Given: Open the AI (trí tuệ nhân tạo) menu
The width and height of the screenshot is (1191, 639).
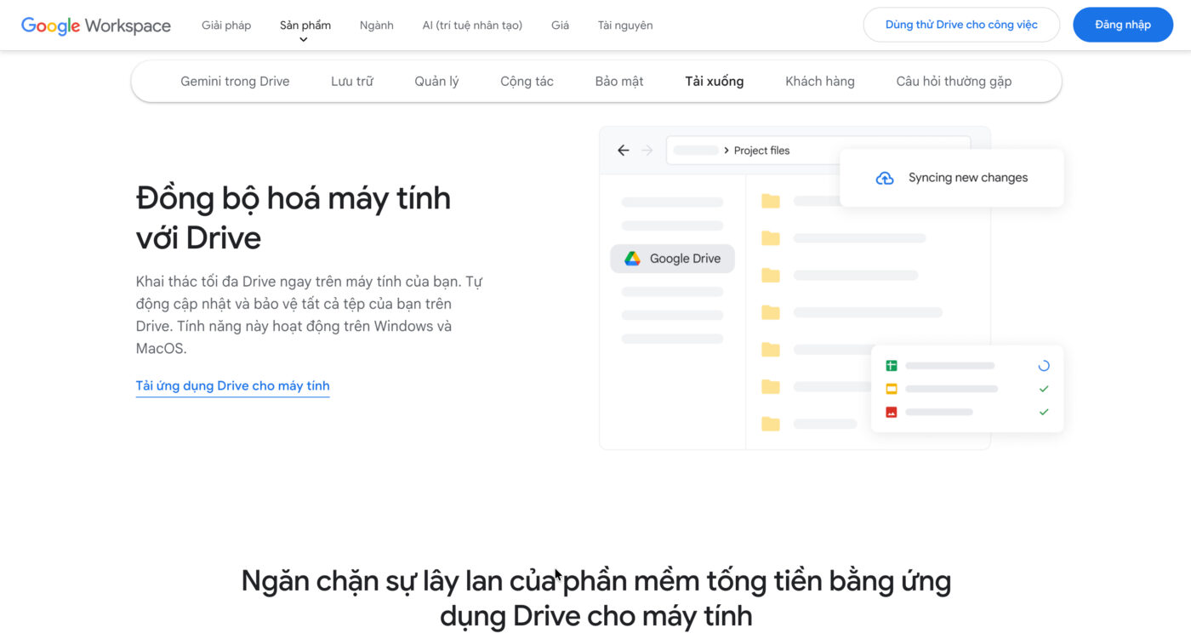Looking at the screenshot, I should pyautogui.click(x=472, y=26).
